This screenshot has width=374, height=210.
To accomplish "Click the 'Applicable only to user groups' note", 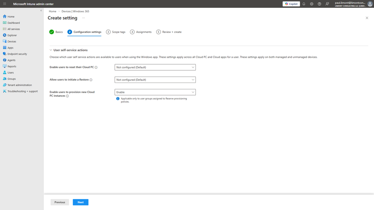I will 154,100.
